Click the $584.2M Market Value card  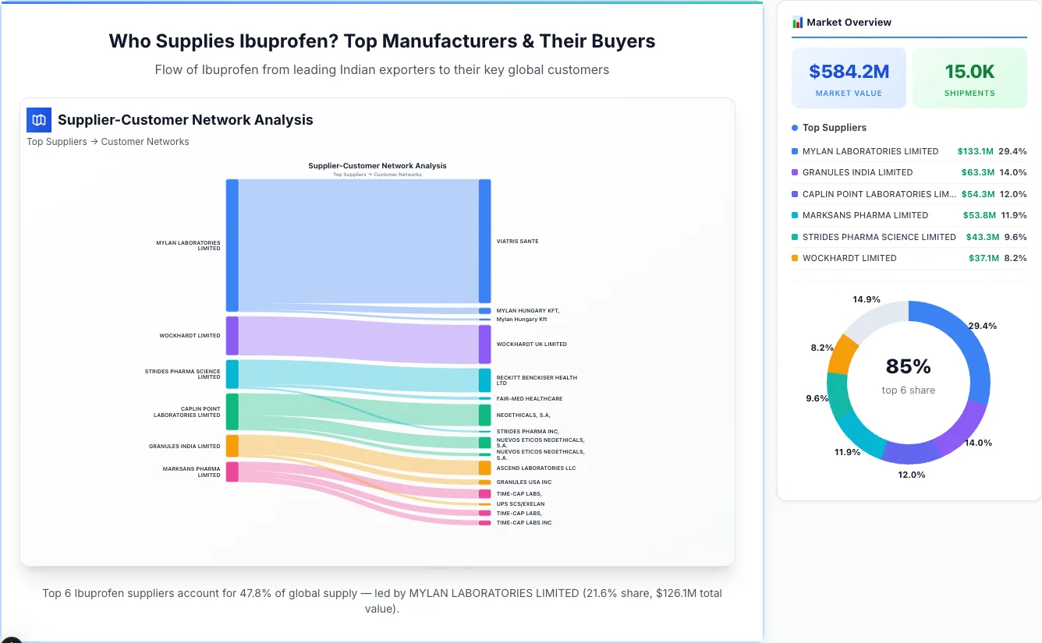pos(849,77)
